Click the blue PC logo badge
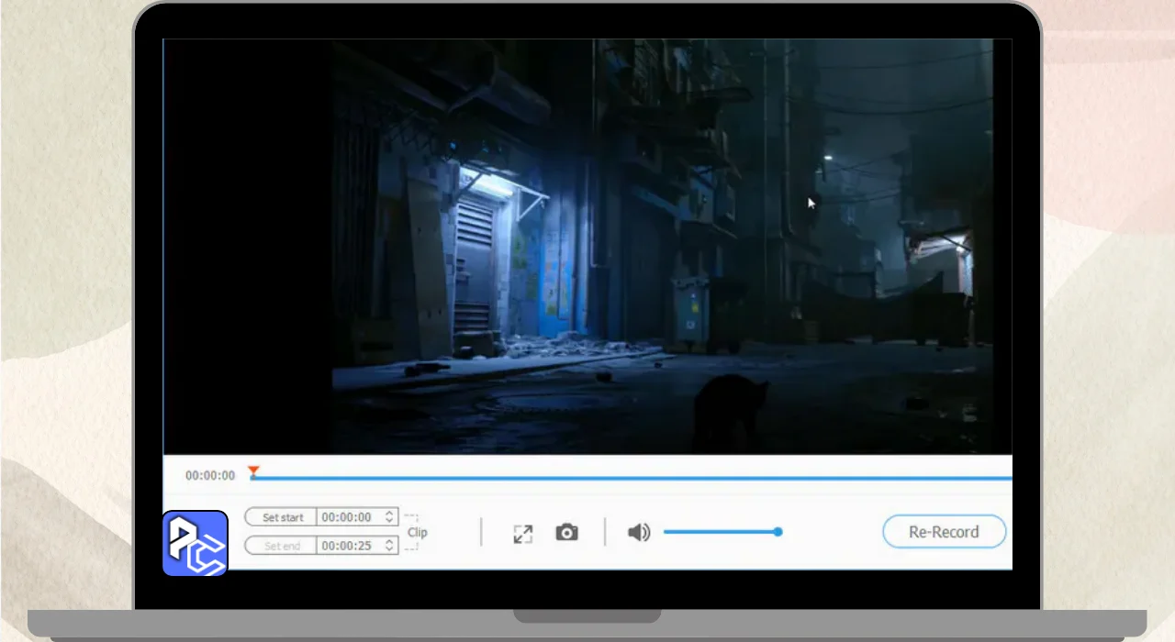Image resolution: width=1175 pixels, height=642 pixels. pyautogui.click(x=196, y=543)
